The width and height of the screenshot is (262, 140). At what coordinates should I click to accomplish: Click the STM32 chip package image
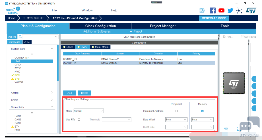pyautogui.click(x=234, y=83)
